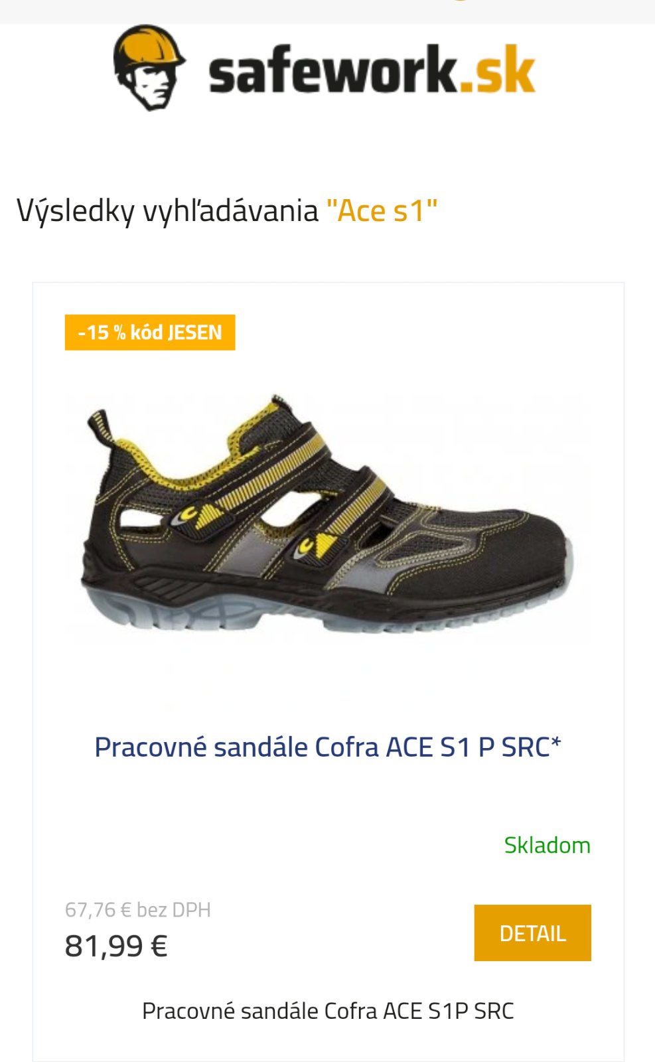Click the grey header bar at the page top

click(327, 11)
